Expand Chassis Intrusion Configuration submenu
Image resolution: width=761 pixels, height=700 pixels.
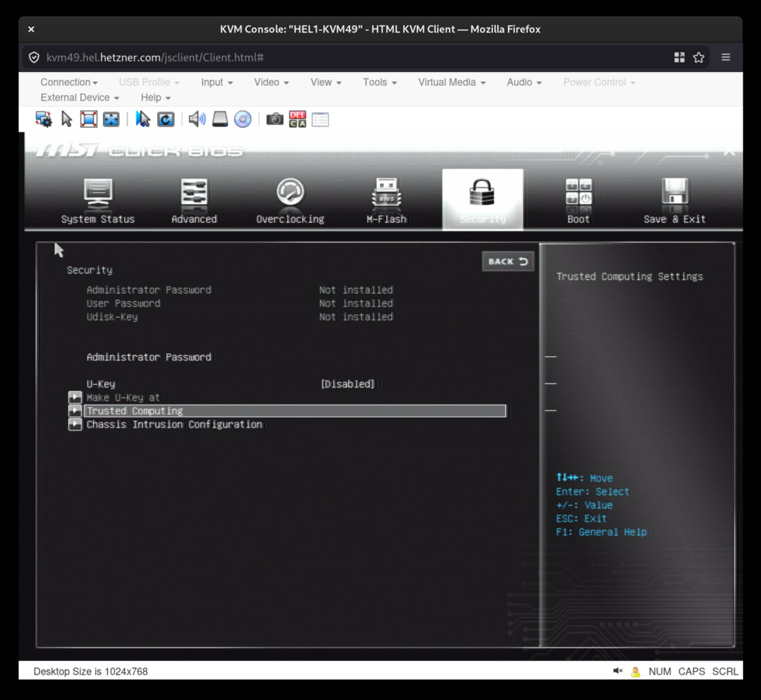[x=174, y=425]
